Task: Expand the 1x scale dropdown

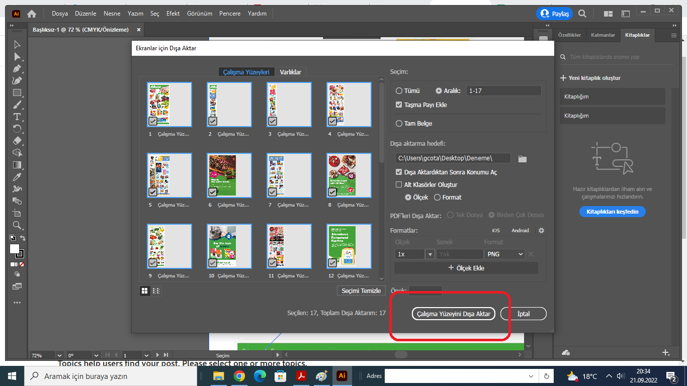Action: pos(430,254)
